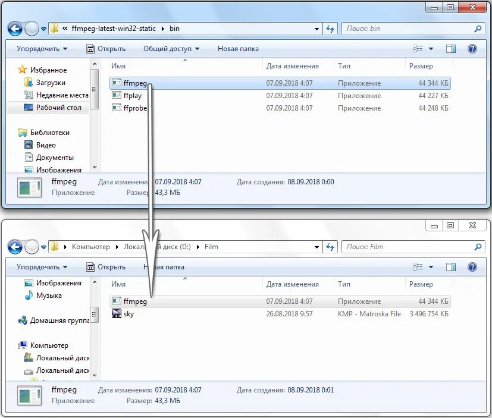Click Forward arrow in bin window
Image resolution: width=492 pixels, height=418 pixels.
32,29
